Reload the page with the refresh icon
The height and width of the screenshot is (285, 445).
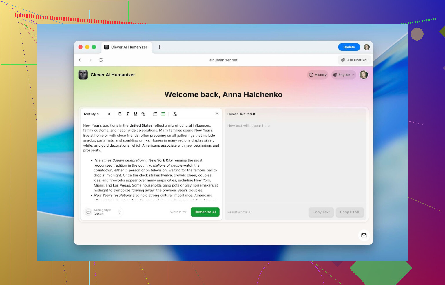point(101,60)
